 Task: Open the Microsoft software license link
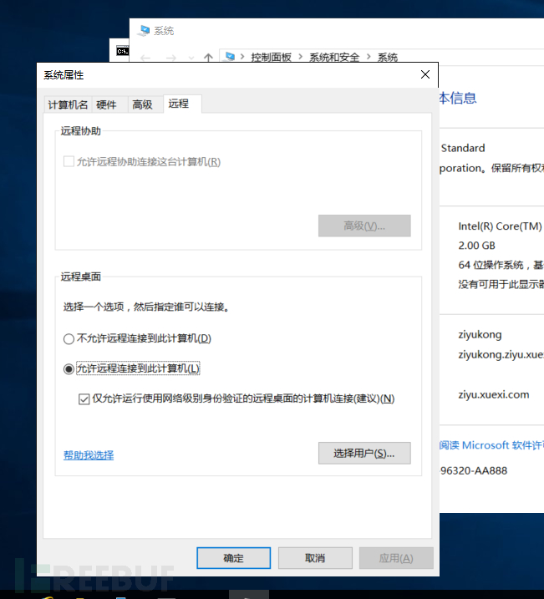tap(491, 445)
